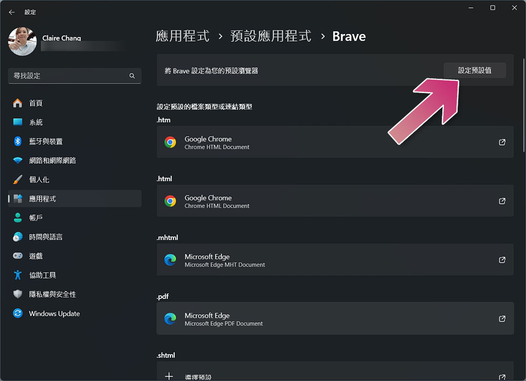The image size is (526, 381).
Task: Open external link icon for .mhtml
Action: (502, 260)
